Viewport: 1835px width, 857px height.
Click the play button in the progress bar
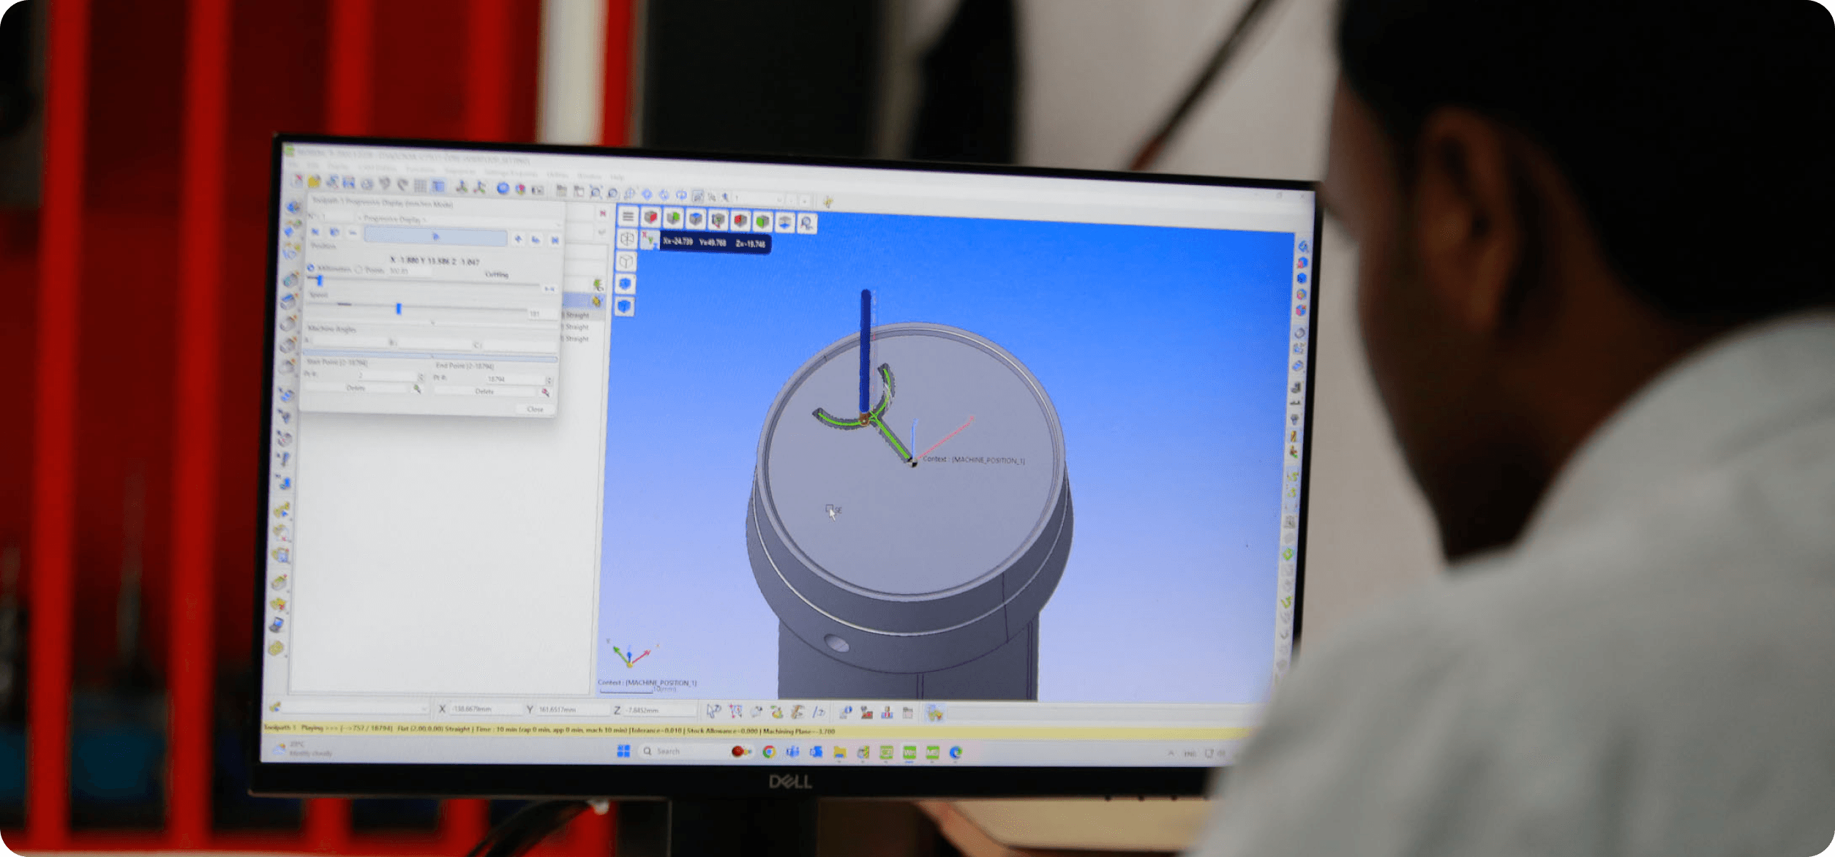coord(435,236)
